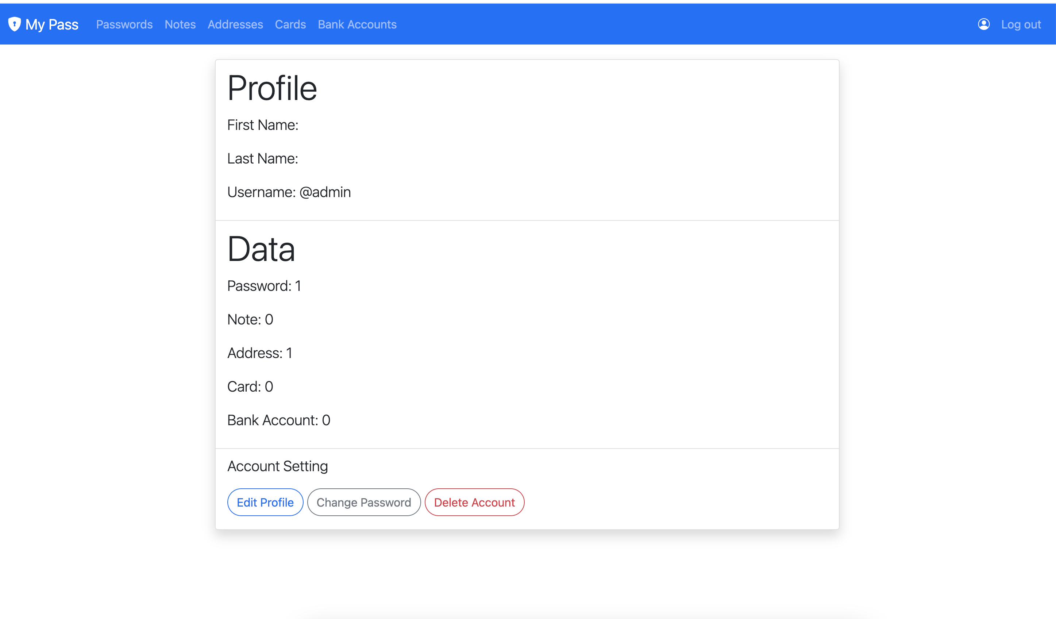Screen dimensions: 1056x619
Task: Go to the Notes section
Action: 180,24
